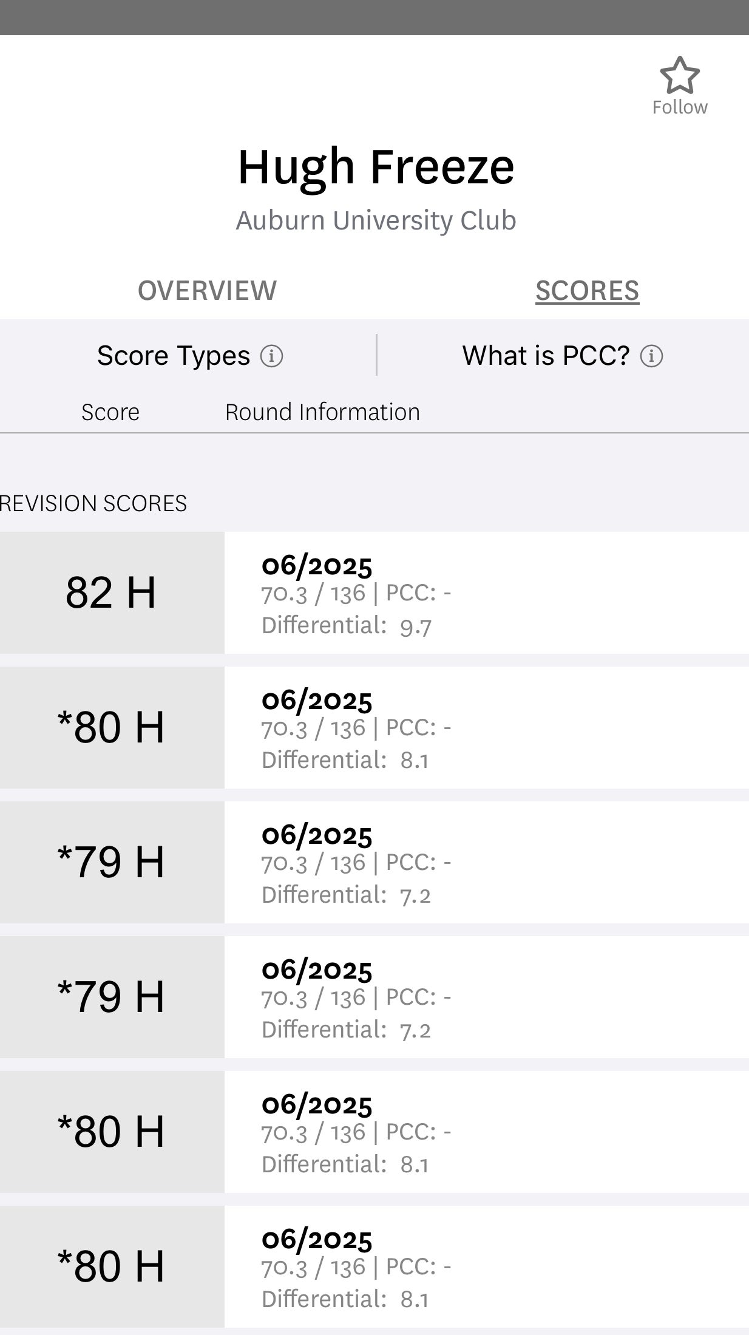Screen dimensions: 749x1335
Task: Tap the Follow star icon
Action: pos(679,75)
